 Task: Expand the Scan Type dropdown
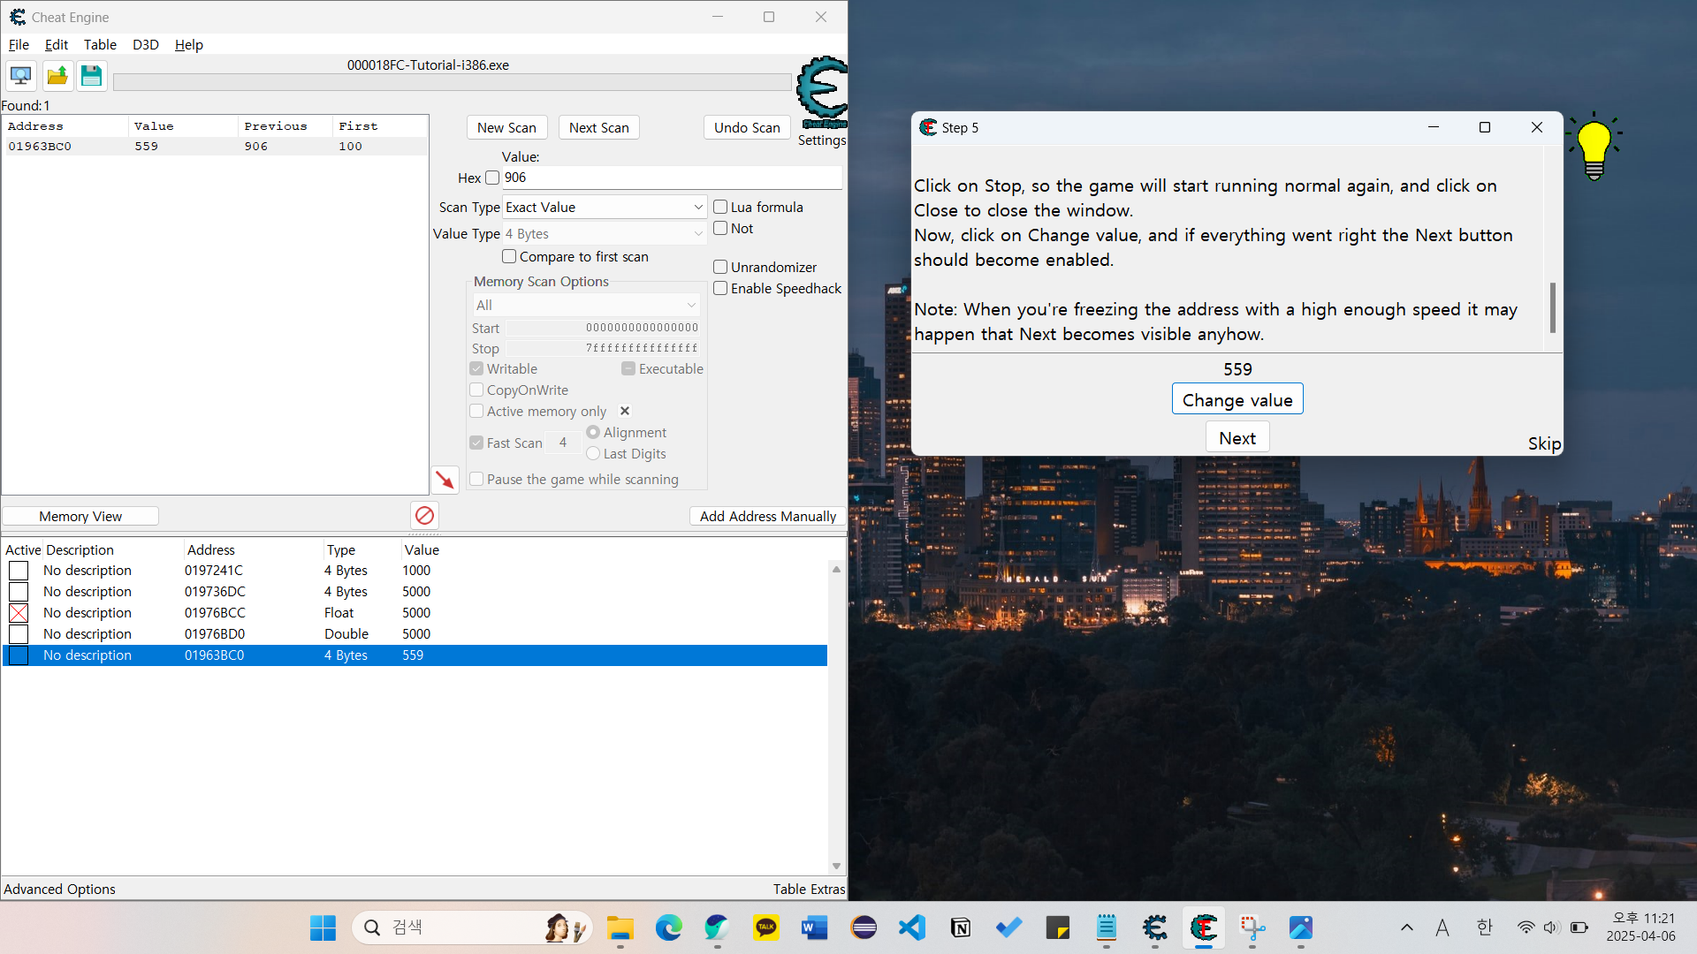pyautogui.click(x=605, y=207)
